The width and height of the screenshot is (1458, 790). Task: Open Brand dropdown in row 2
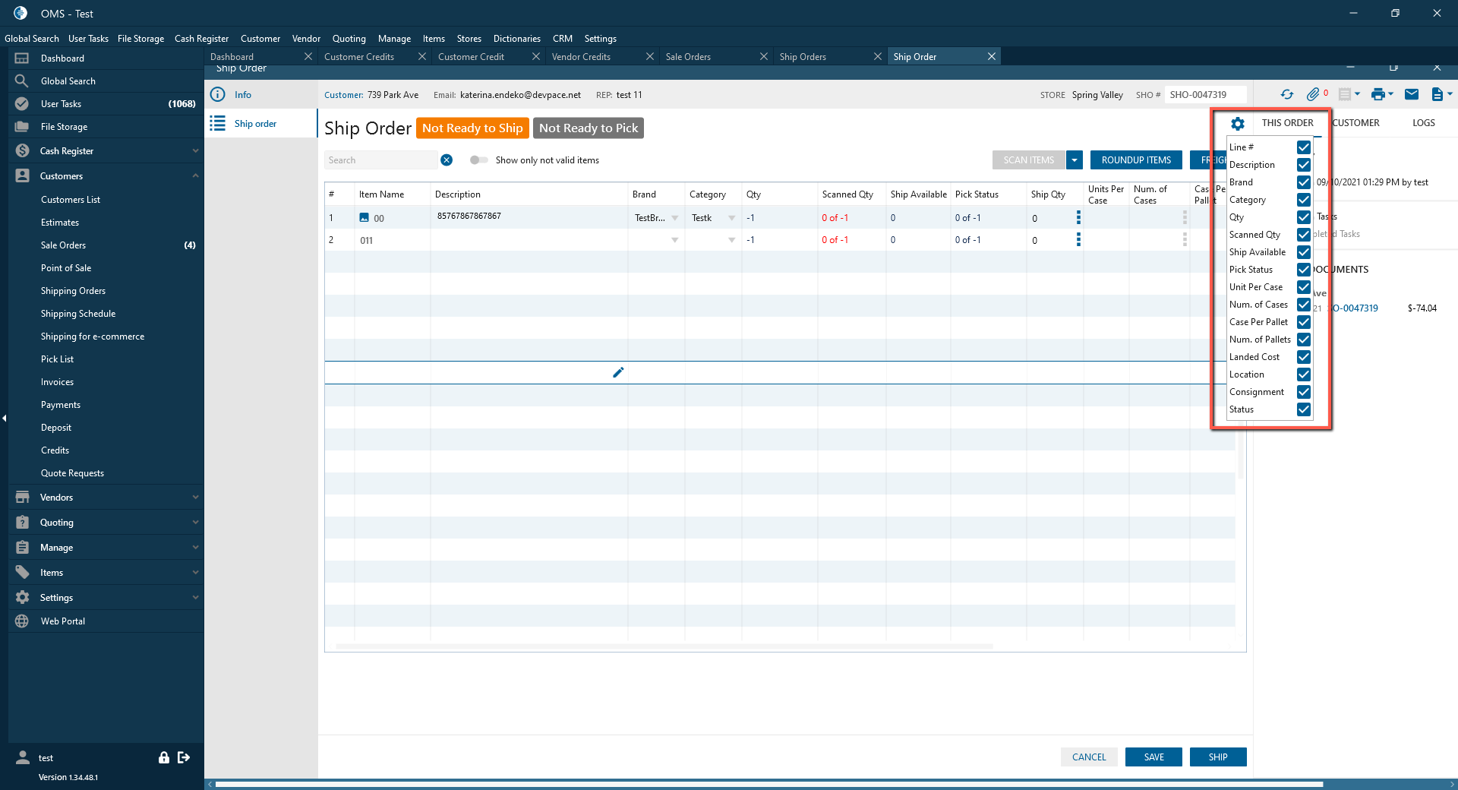pos(674,240)
